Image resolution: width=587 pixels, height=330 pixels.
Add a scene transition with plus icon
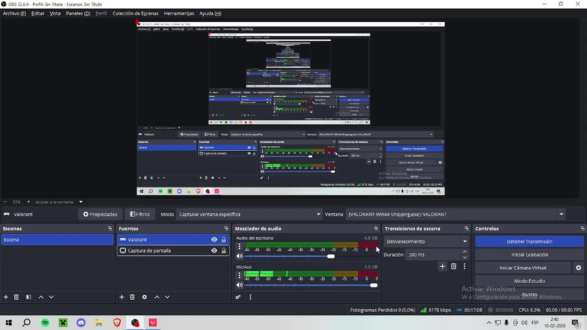442,266
